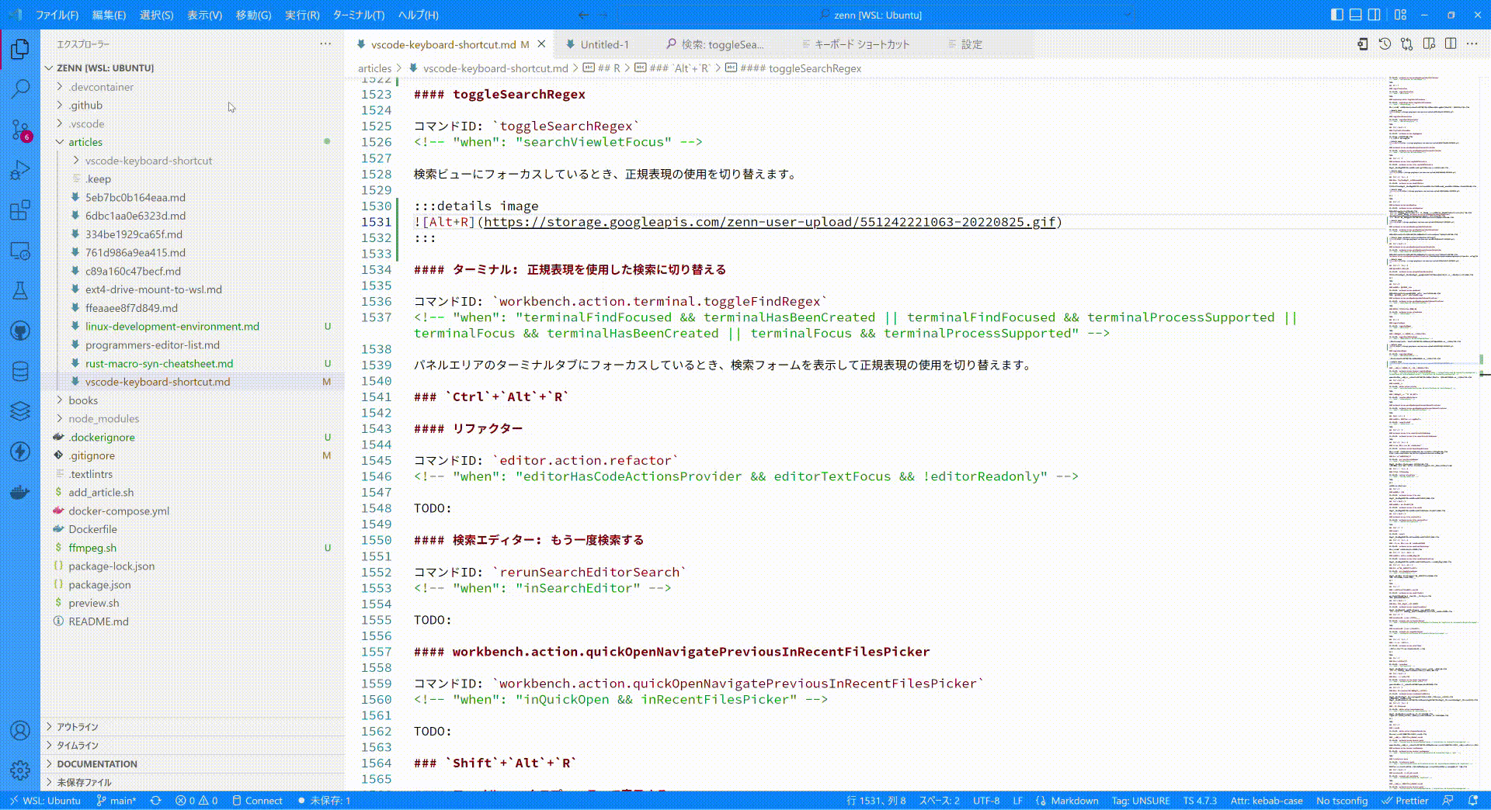Open notifications bell in status bar
1491x810 pixels.
(x=1473, y=801)
